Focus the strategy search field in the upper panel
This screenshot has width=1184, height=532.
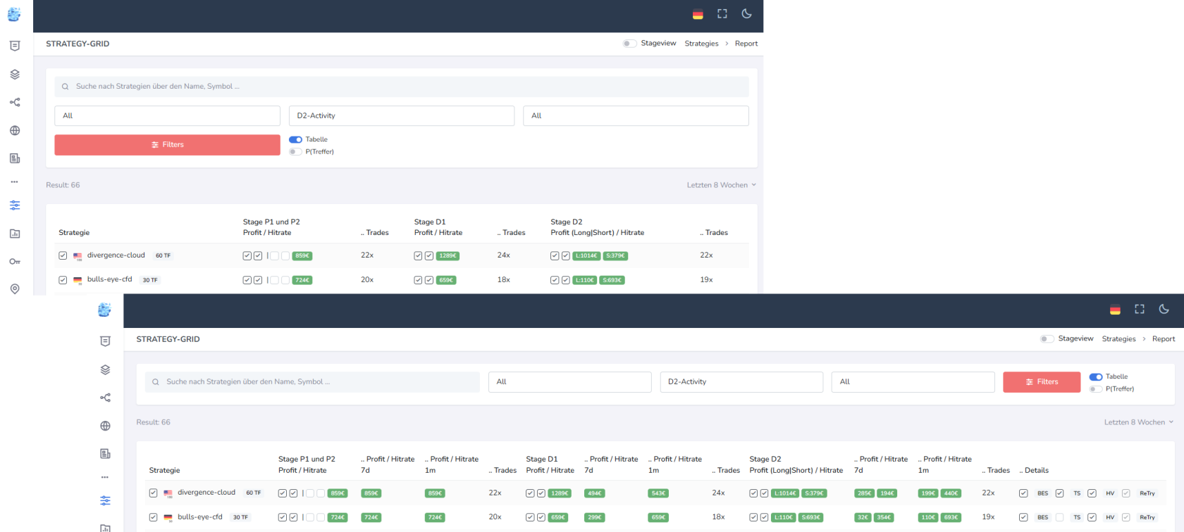(x=401, y=87)
